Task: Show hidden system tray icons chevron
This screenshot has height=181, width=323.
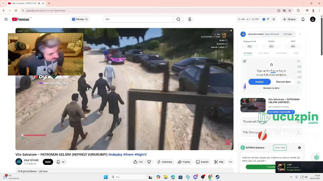Action: point(291,177)
